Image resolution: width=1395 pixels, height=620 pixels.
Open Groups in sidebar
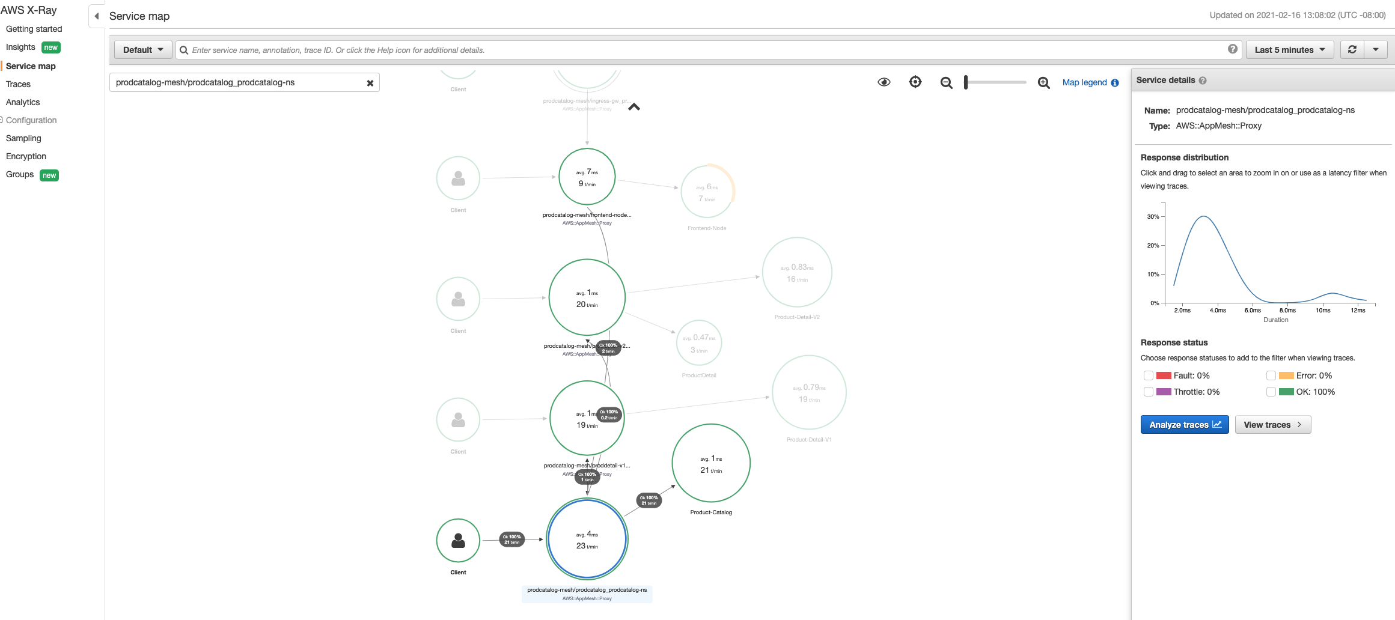click(x=20, y=174)
